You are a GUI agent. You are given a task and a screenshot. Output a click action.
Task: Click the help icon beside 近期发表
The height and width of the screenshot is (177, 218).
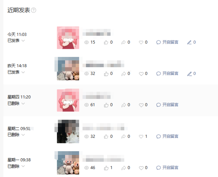34,10
